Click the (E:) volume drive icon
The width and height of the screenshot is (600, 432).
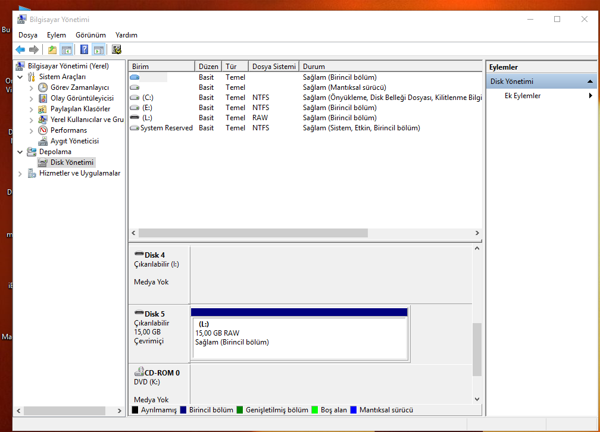[135, 108]
